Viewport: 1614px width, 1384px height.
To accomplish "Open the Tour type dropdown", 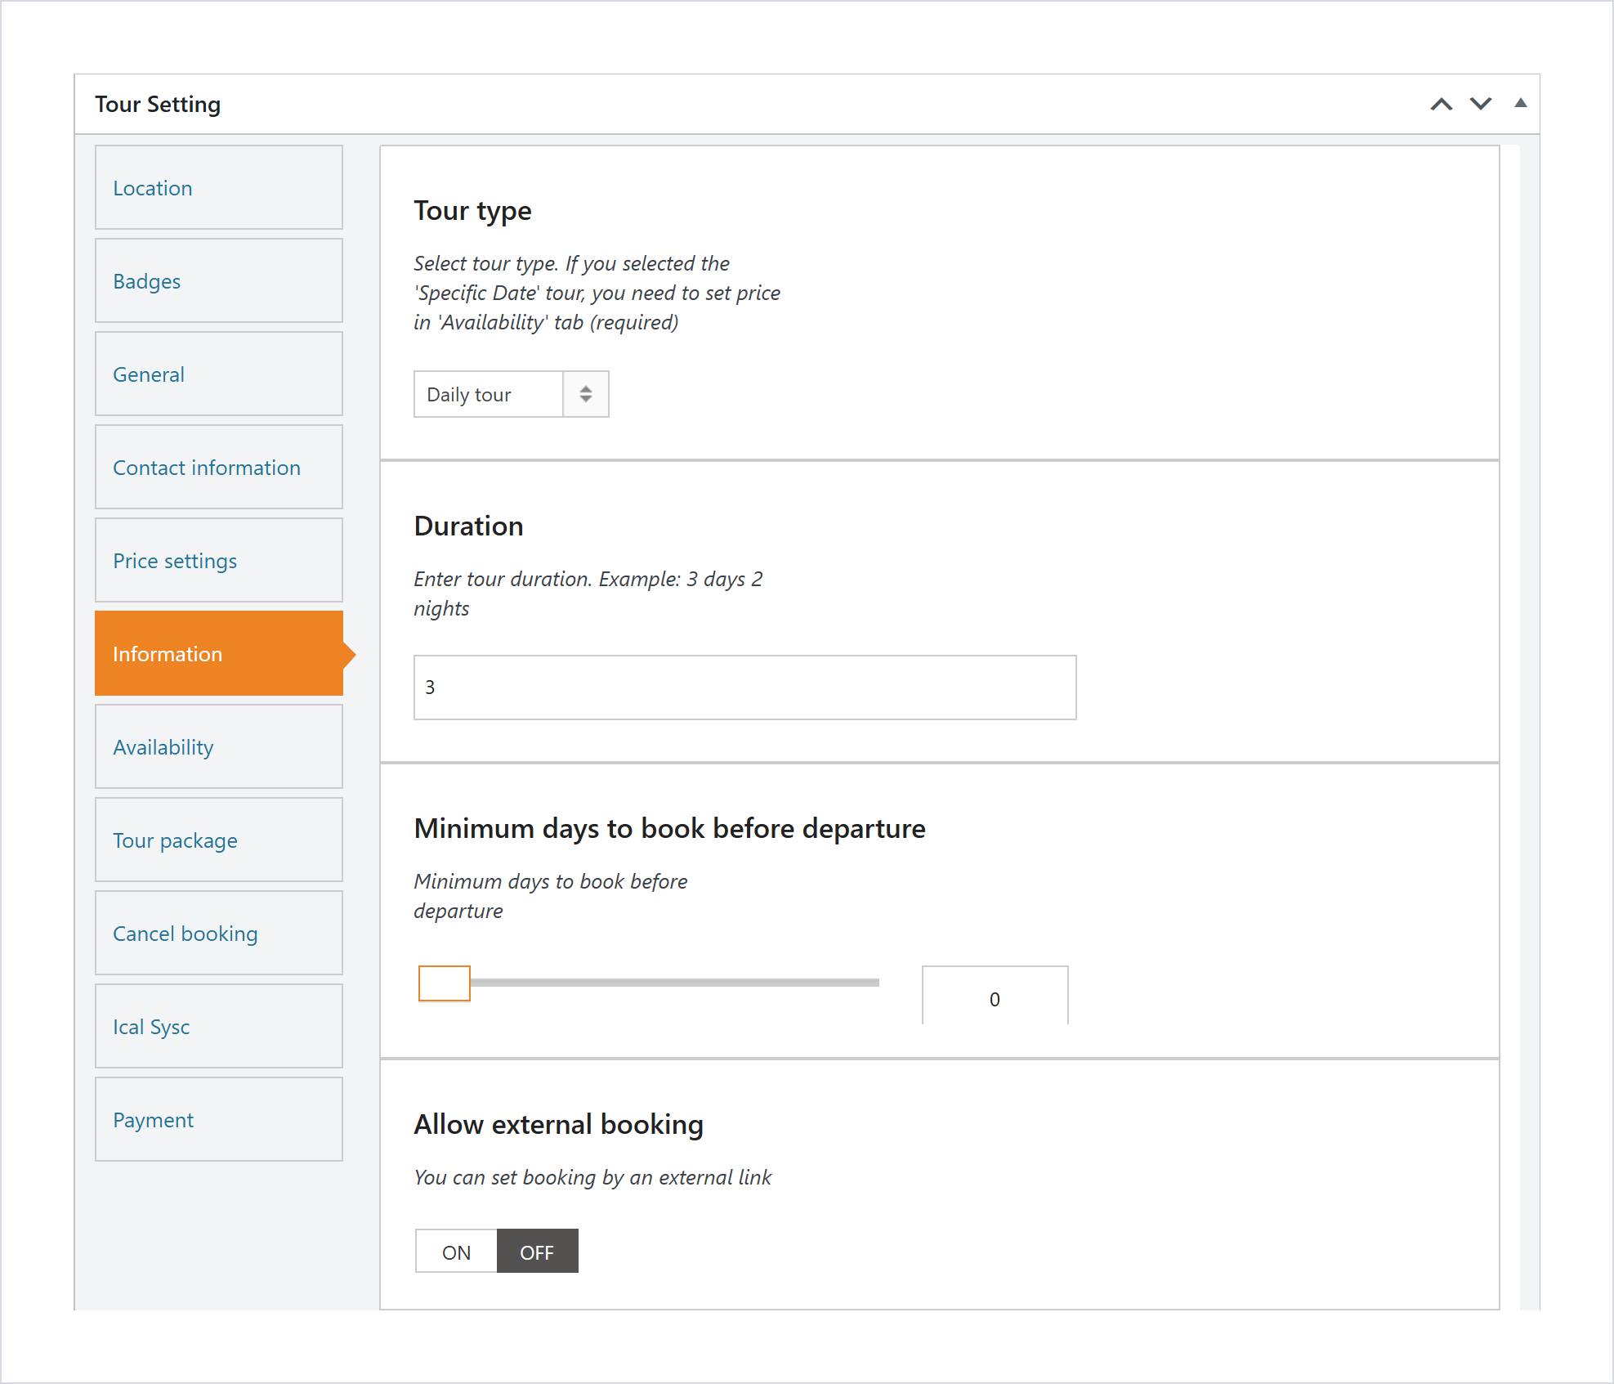I will click(511, 394).
